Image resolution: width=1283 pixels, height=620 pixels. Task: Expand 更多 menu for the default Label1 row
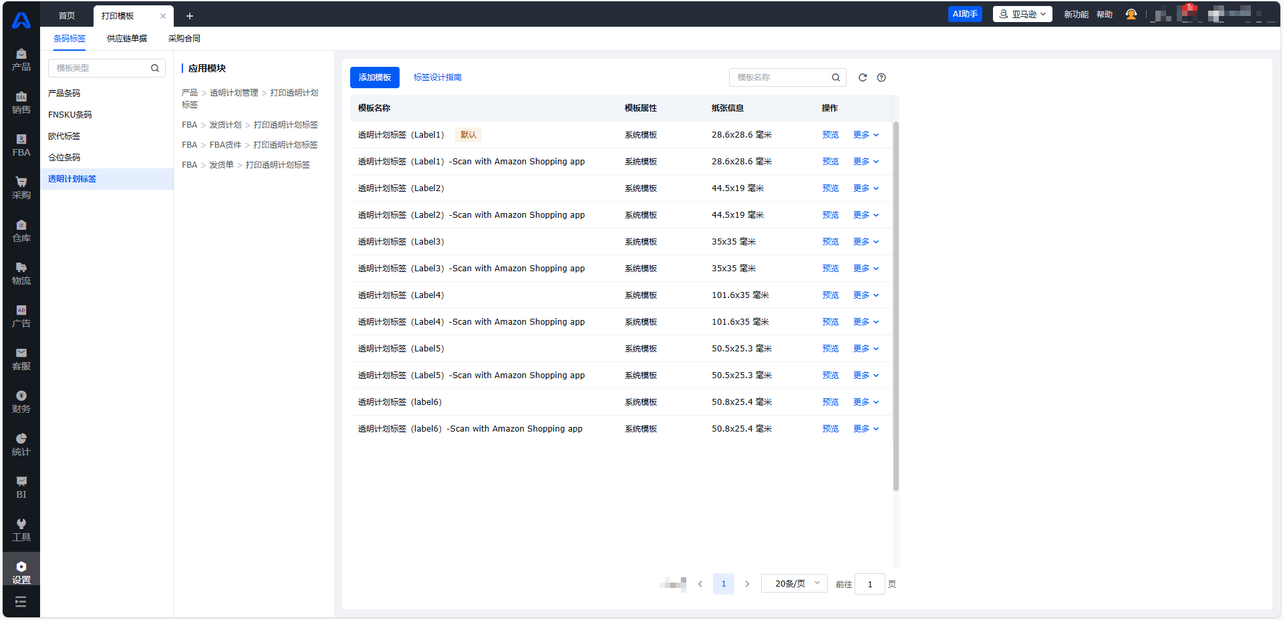[865, 135]
